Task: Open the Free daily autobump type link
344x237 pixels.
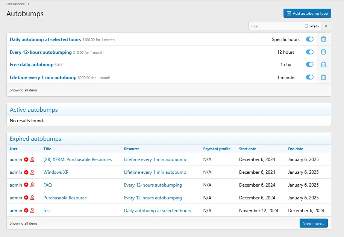Action: pyautogui.click(x=32, y=65)
